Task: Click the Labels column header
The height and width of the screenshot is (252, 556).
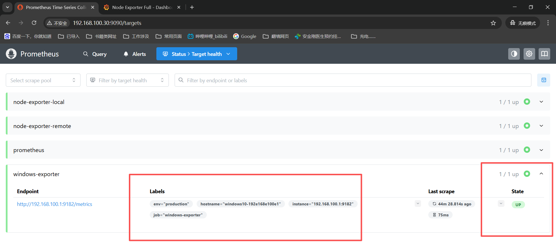Action: click(157, 191)
